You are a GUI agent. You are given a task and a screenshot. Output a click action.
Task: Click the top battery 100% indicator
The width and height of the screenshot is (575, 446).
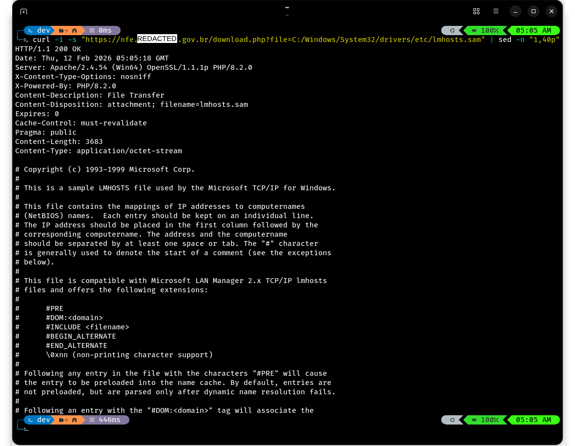pyautogui.click(x=485, y=30)
